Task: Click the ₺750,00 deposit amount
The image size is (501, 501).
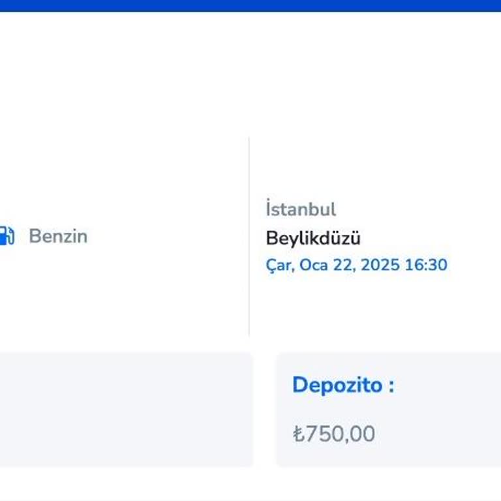Action: coord(333,434)
